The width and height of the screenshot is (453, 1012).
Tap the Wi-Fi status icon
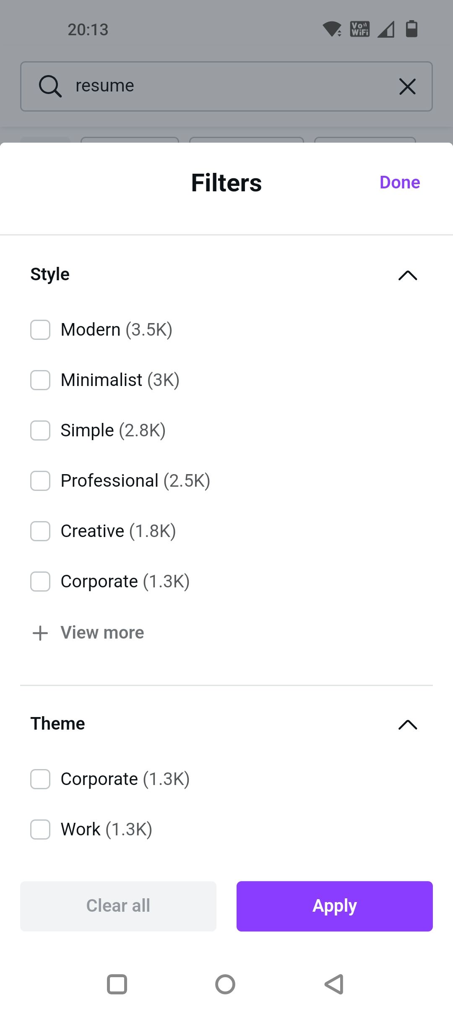pyautogui.click(x=332, y=29)
